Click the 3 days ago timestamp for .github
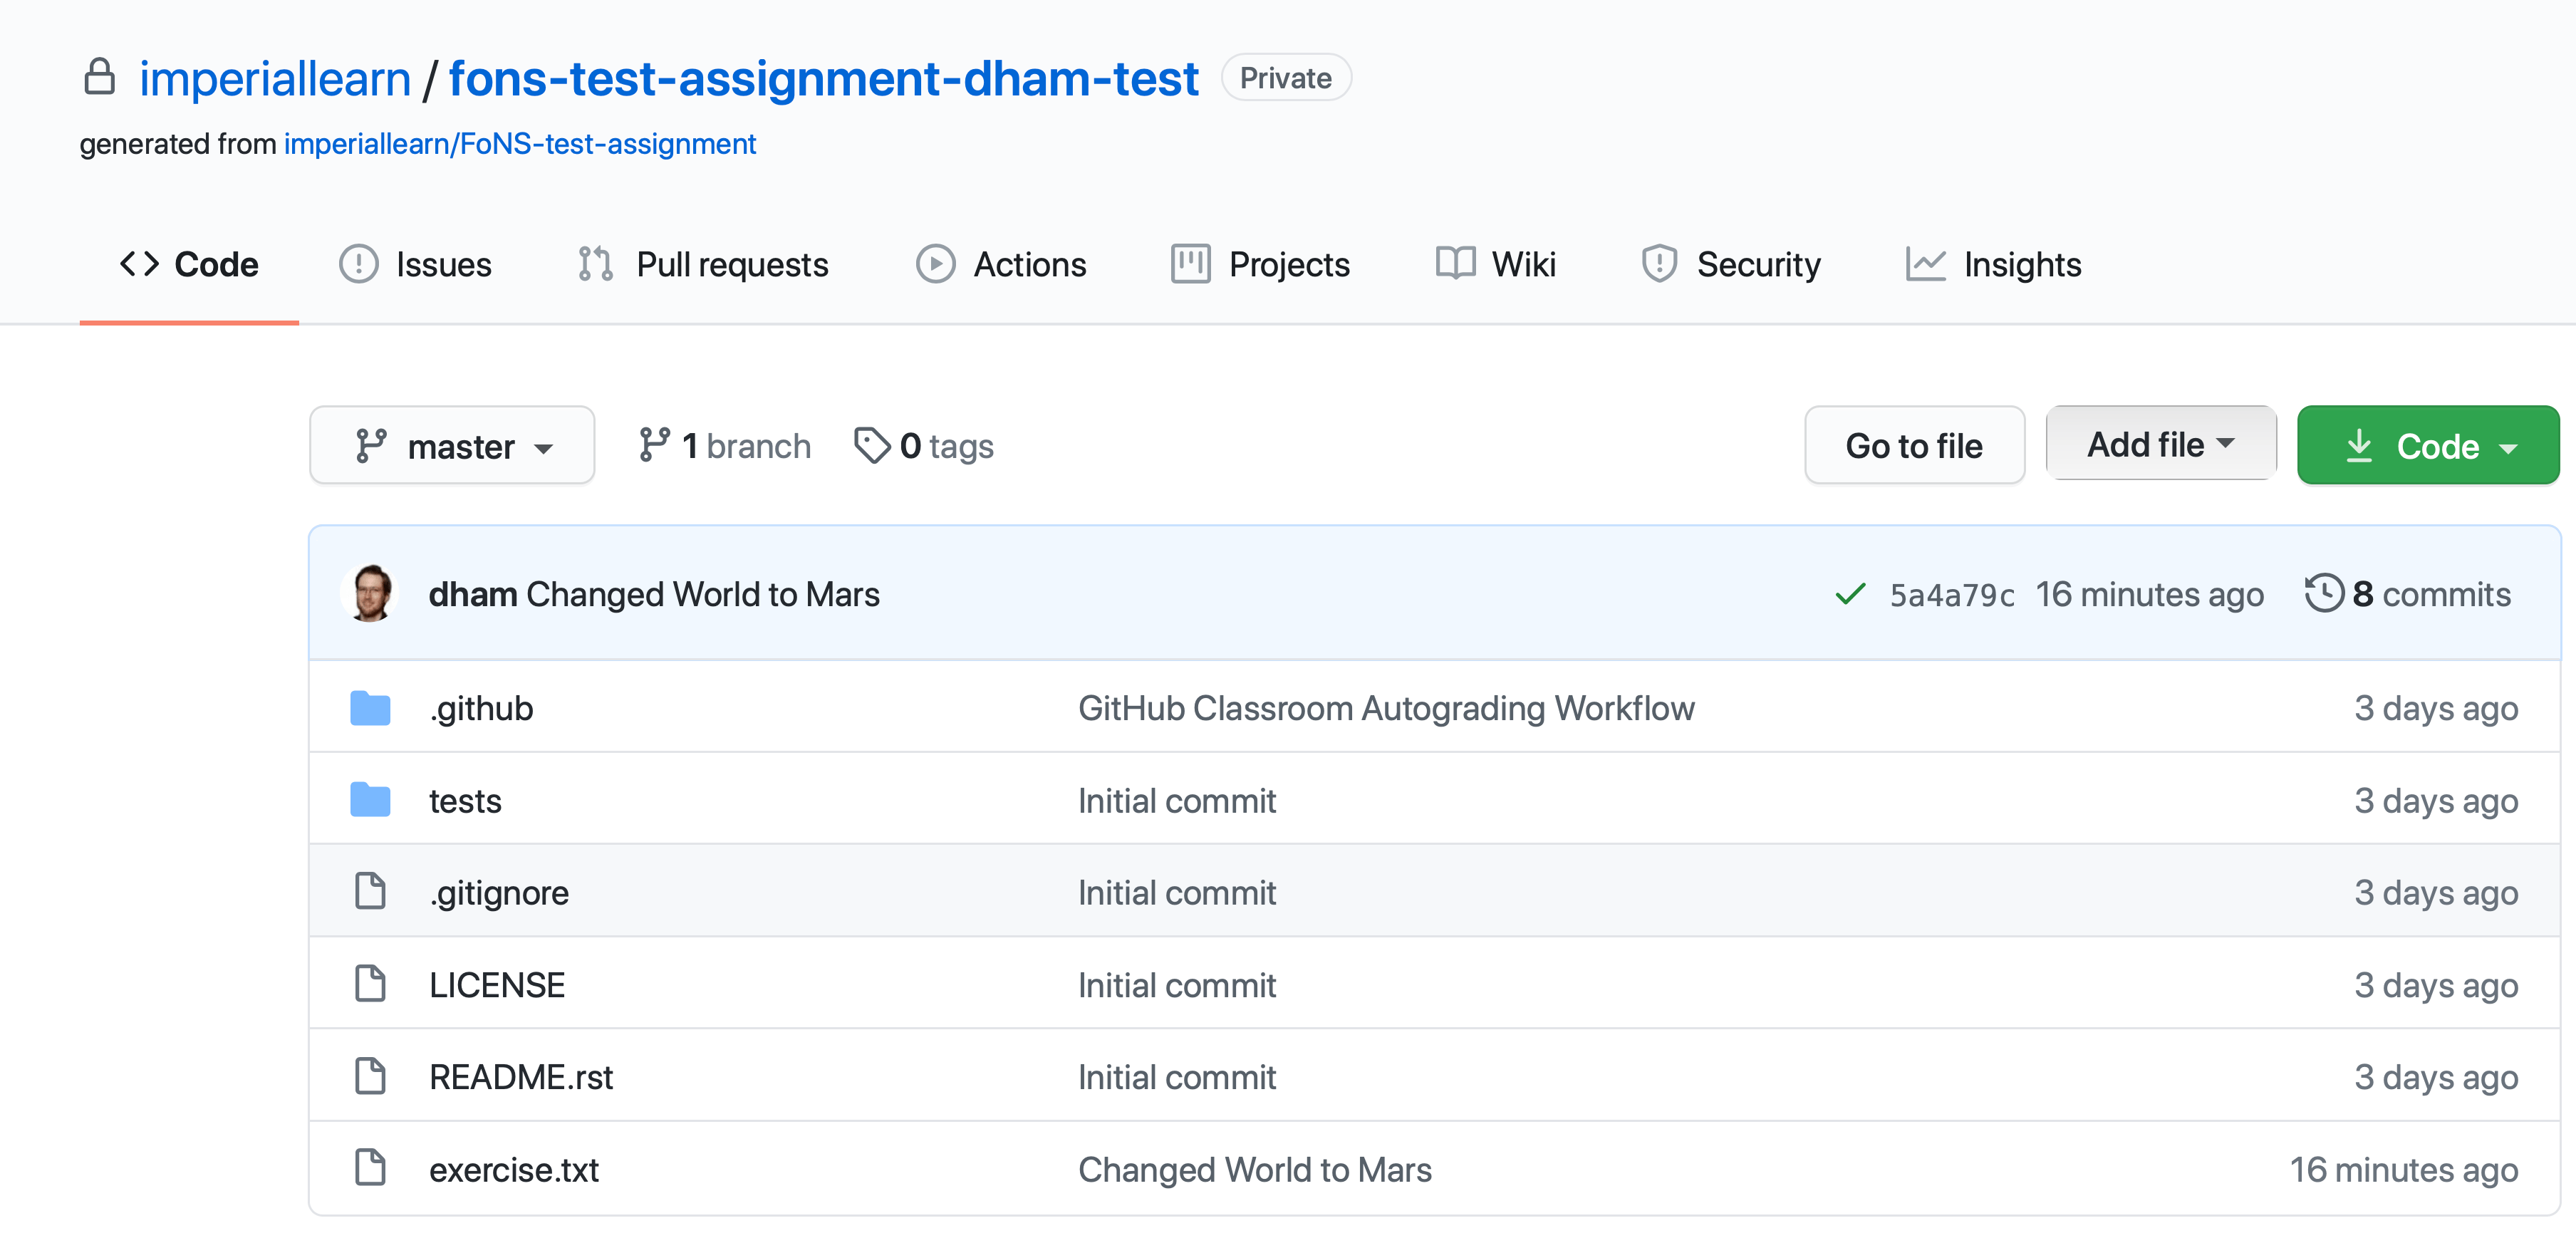Image resolution: width=2576 pixels, height=1238 pixels. (x=2436, y=708)
